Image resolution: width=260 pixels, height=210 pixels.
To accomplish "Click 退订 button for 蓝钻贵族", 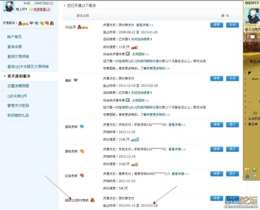I will (233, 125).
